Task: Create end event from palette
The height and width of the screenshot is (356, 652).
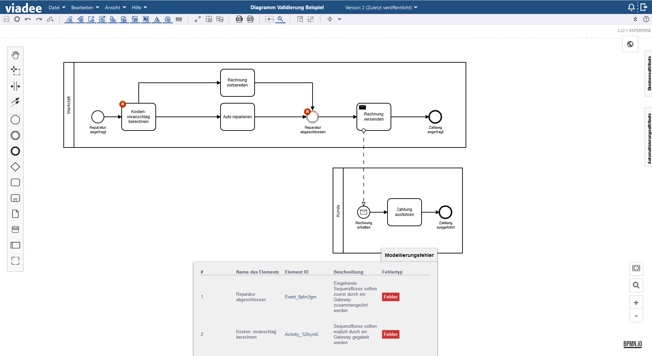Action: [x=15, y=151]
